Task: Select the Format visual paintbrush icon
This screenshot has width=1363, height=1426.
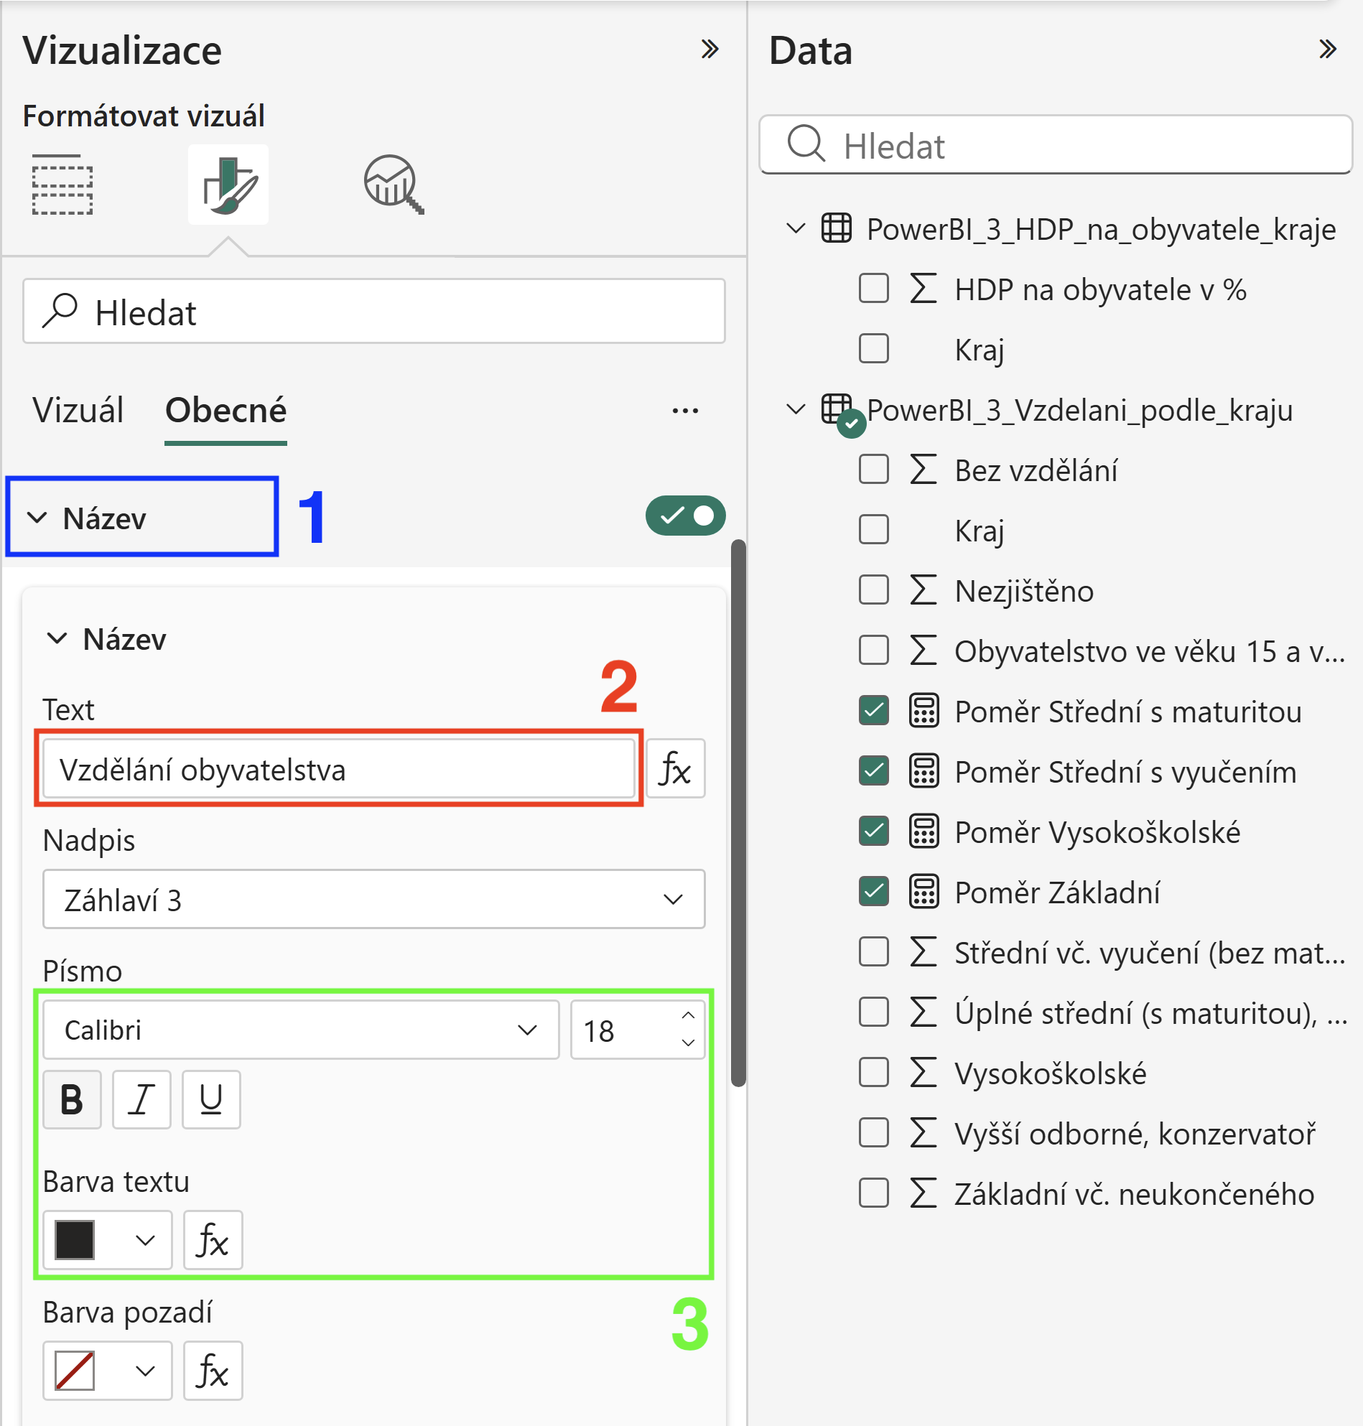Action: [228, 185]
